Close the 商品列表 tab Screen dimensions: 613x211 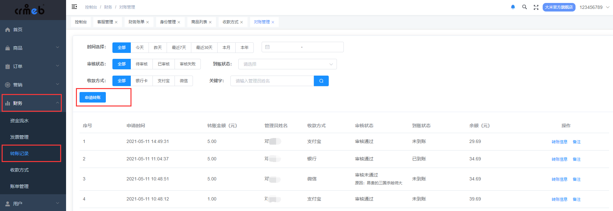tap(210, 22)
